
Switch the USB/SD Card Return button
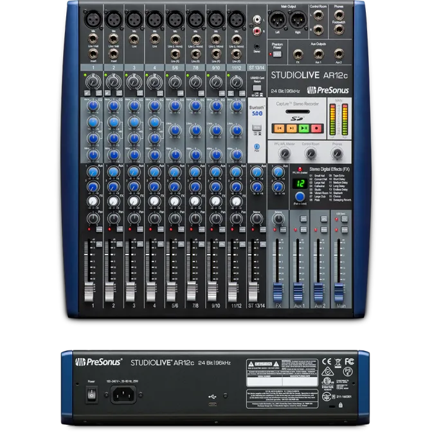[256, 88]
